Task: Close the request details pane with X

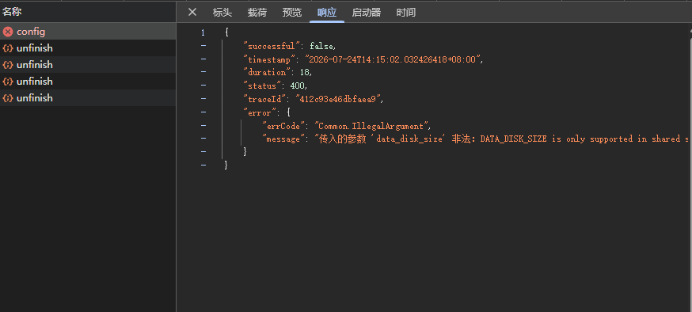Action: click(192, 12)
